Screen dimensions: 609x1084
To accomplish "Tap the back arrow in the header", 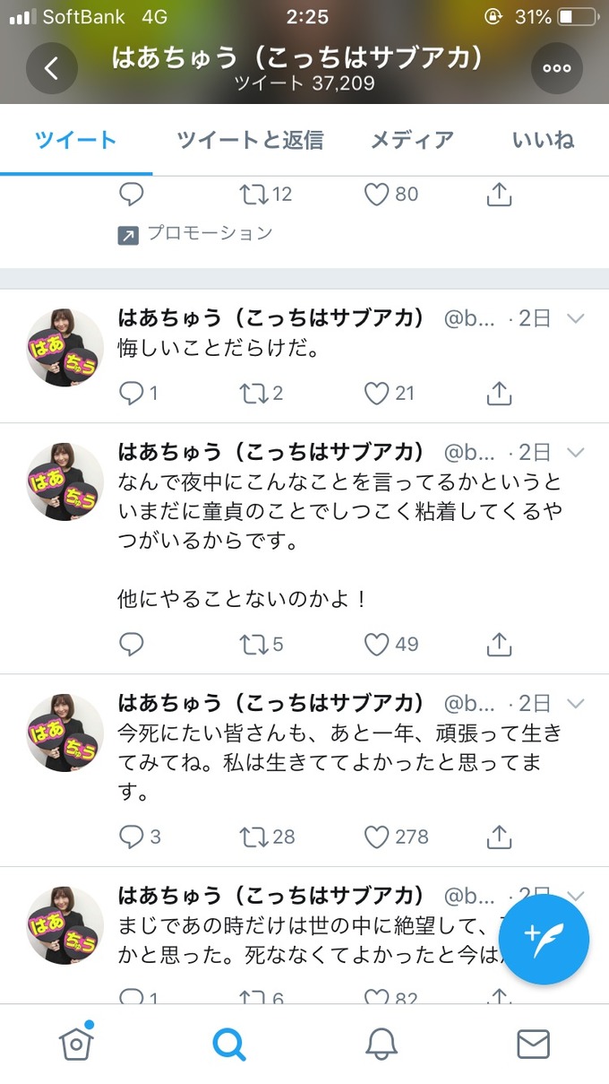I will coord(52,69).
